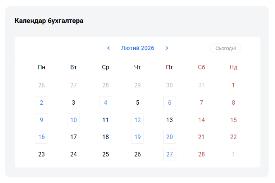Click Saturday the 14th
Image resolution: width=275 pixels, height=183 pixels.
click(201, 120)
